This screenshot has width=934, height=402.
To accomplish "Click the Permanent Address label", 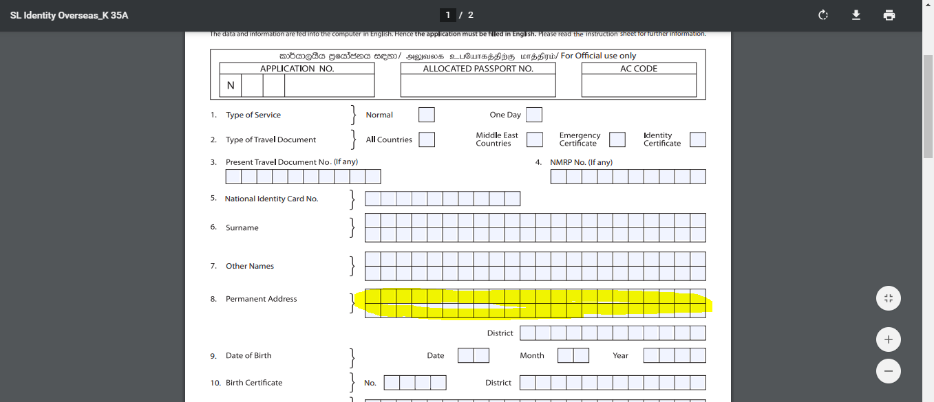I will 262,299.
